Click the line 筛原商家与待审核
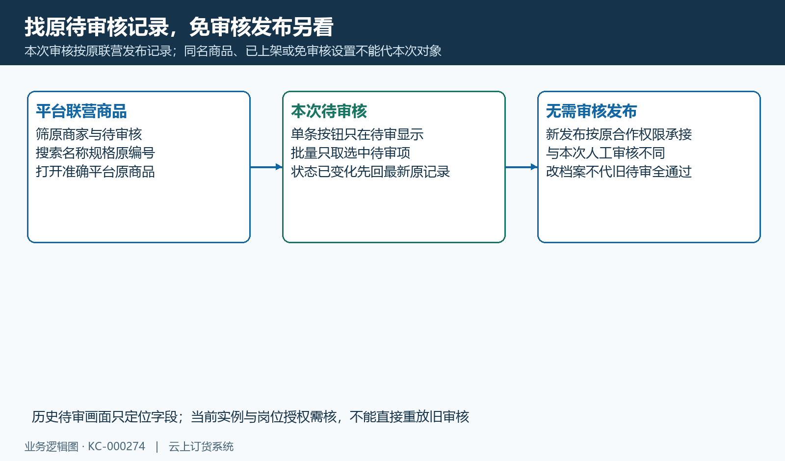This screenshot has width=785, height=461. coord(89,134)
